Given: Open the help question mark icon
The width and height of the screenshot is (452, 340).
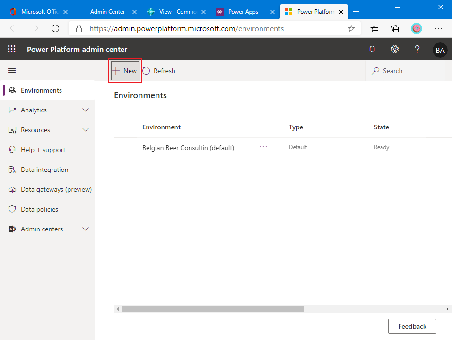Looking at the screenshot, I should pos(417,49).
